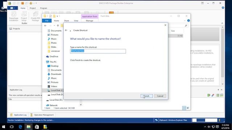Select Desktop under This PC
Image resolution: width=232 pixels, height=130 pixels.
point(53,66)
